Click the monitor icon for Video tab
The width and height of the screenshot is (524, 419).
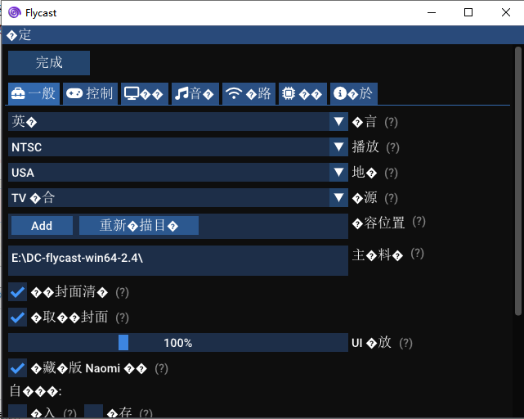(x=132, y=93)
